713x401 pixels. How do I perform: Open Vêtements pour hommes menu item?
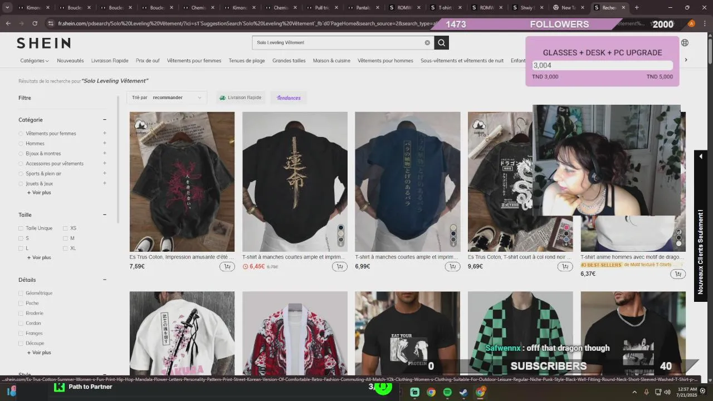385,61
